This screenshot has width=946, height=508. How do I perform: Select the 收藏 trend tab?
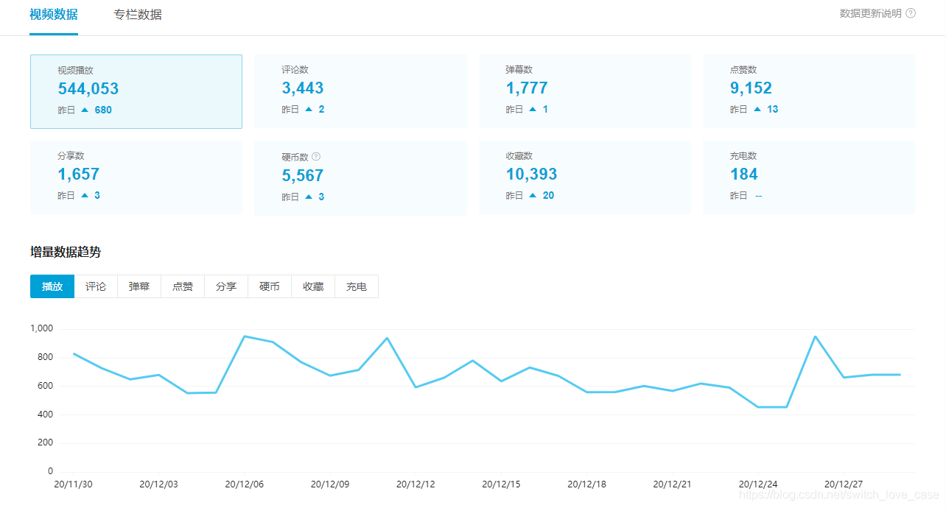(x=313, y=286)
